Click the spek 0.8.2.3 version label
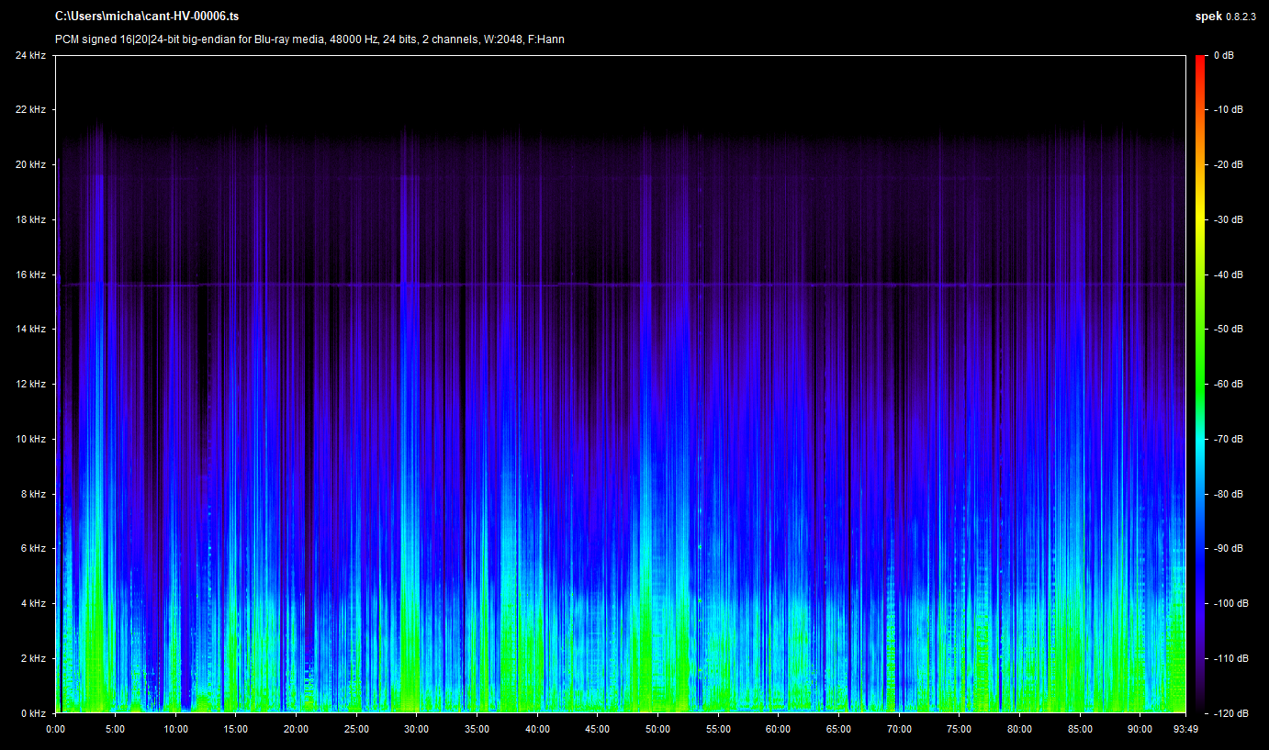This screenshot has height=750, width=1269. (1227, 17)
